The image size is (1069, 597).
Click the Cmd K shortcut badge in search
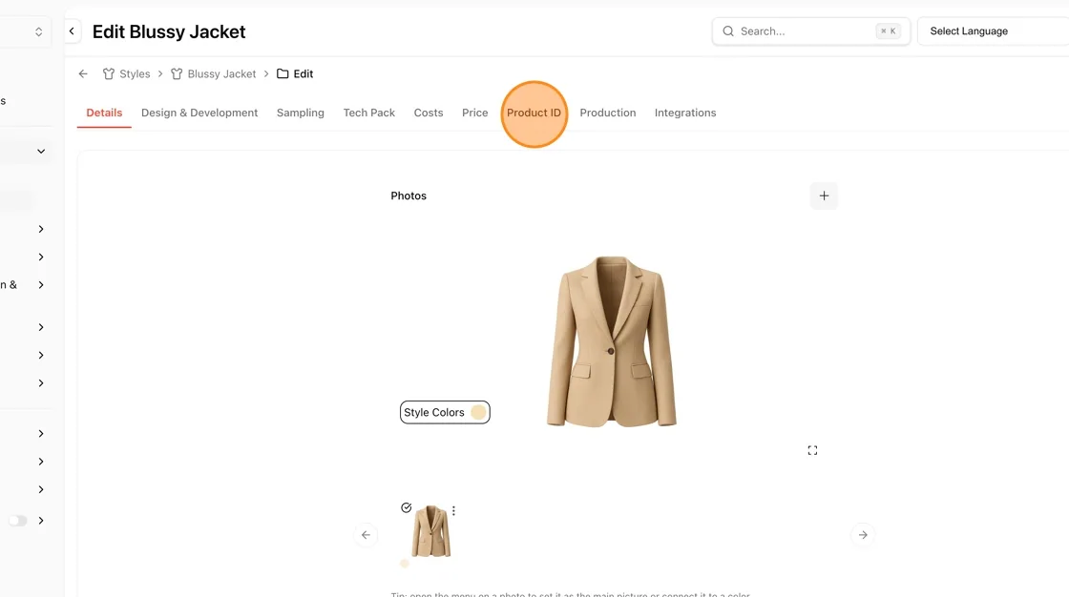[888, 31]
